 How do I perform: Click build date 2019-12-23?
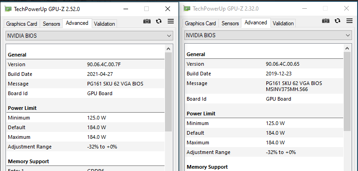point(279,74)
